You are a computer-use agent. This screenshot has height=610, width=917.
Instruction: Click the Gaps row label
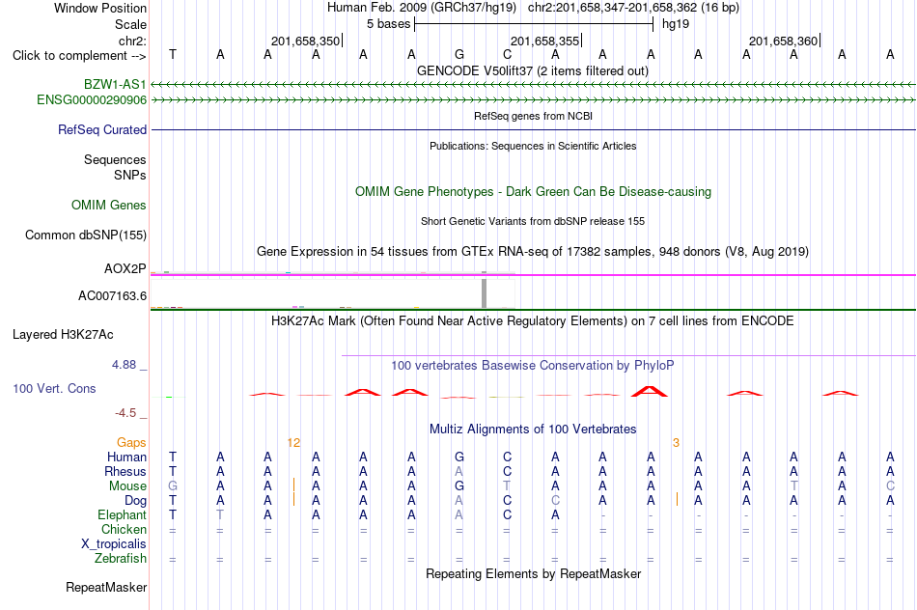131,443
